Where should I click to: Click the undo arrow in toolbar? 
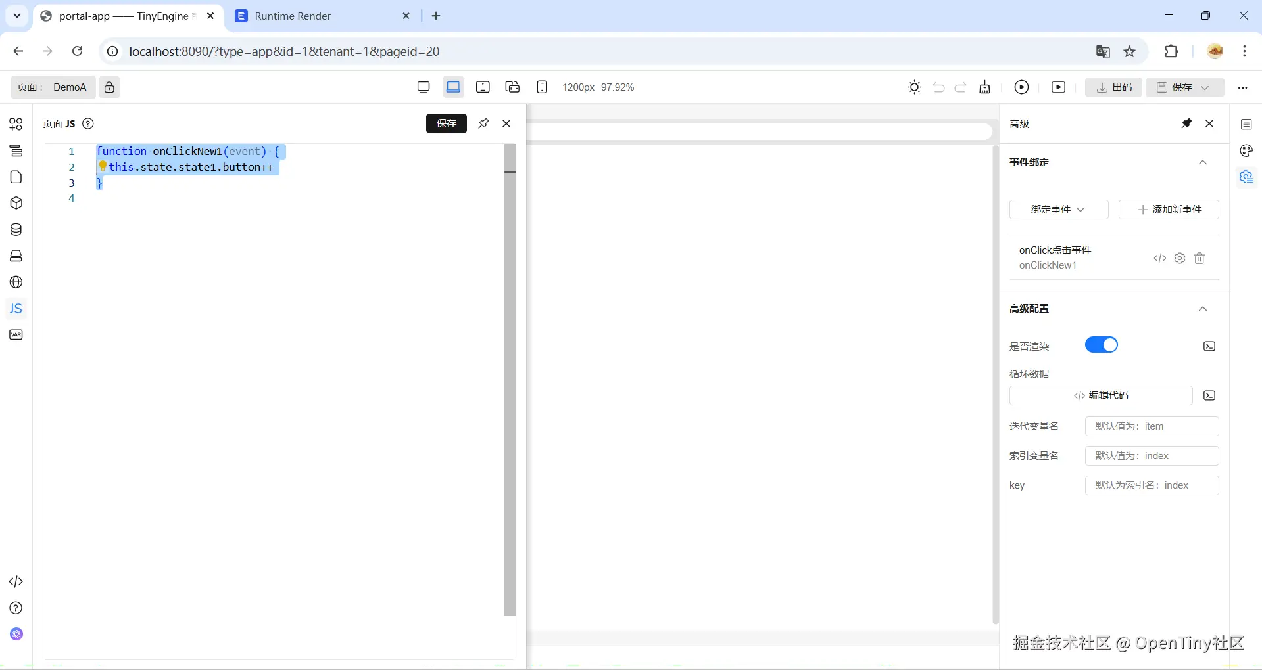[938, 87]
